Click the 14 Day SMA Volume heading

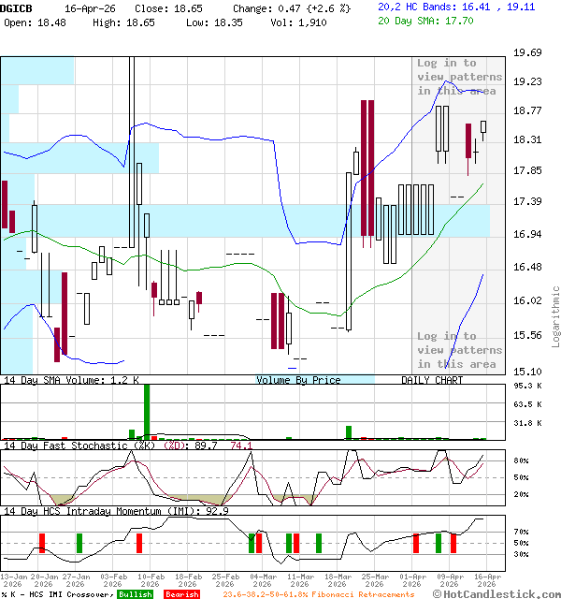pyautogui.click(x=71, y=380)
